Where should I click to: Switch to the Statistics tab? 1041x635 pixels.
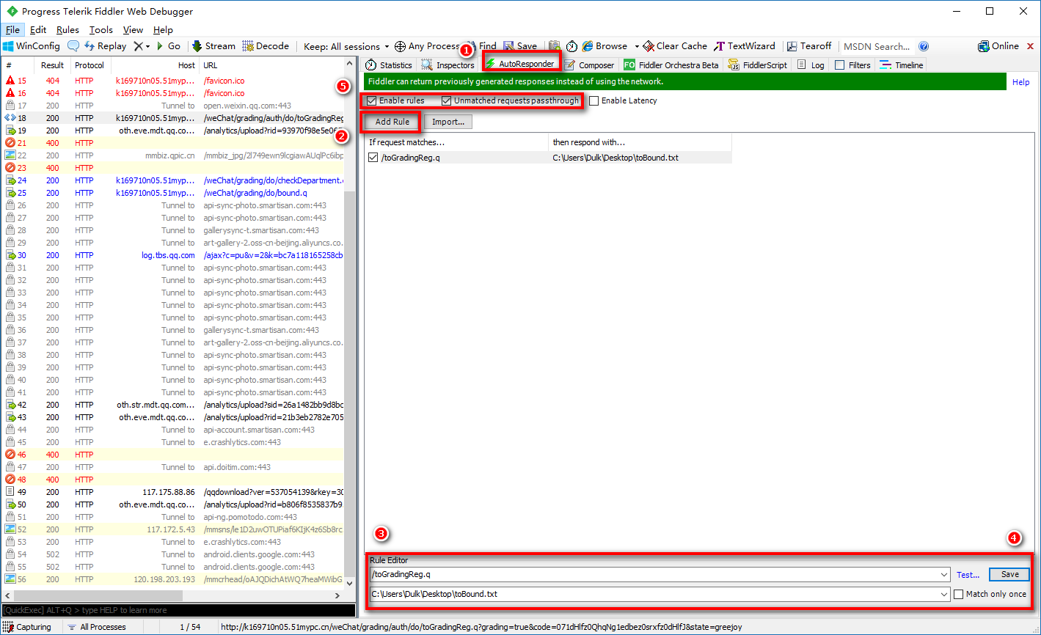tap(389, 65)
